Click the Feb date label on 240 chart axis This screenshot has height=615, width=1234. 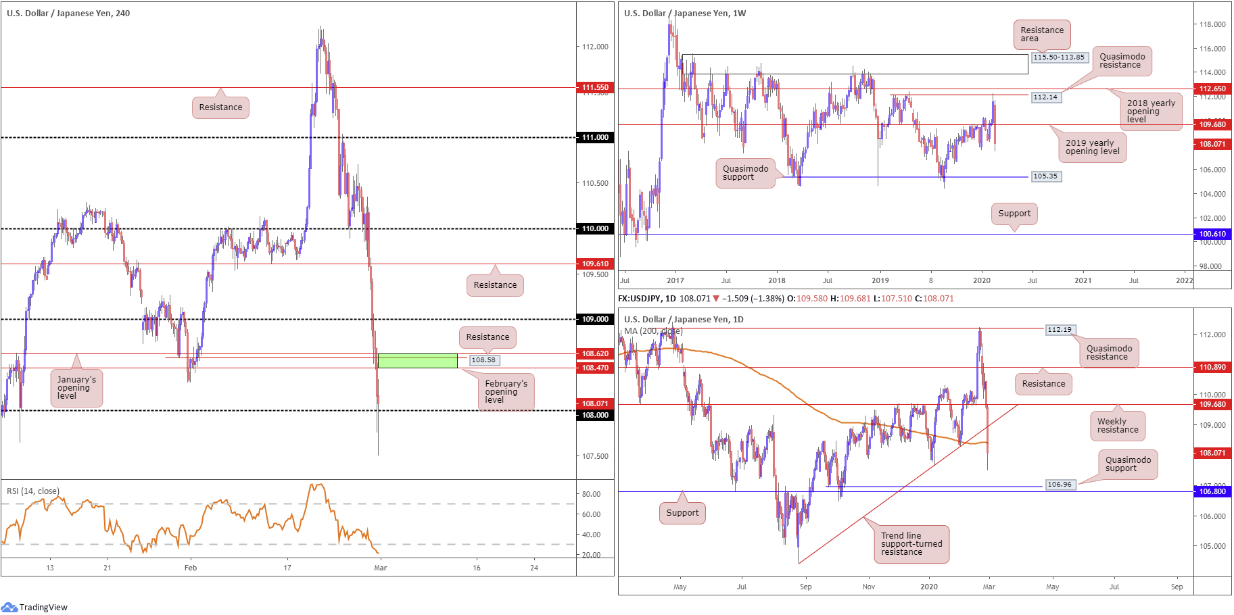pyautogui.click(x=191, y=568)
